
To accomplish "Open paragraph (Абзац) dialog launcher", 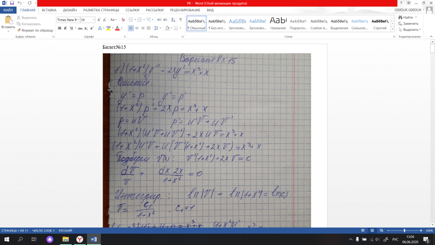I will click(x=183, y=37).
